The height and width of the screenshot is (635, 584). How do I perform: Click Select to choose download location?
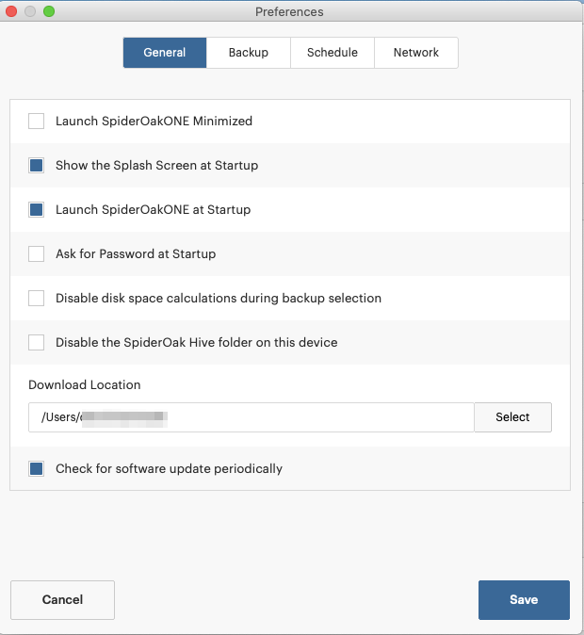[x=512, y=417]
